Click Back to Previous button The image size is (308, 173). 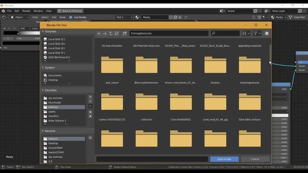(x=70, y=11)
